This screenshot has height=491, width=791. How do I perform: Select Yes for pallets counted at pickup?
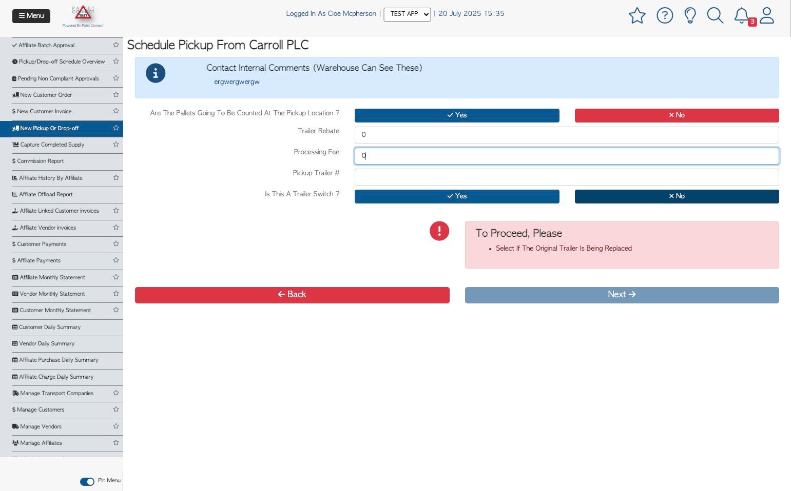pos(457,115)
